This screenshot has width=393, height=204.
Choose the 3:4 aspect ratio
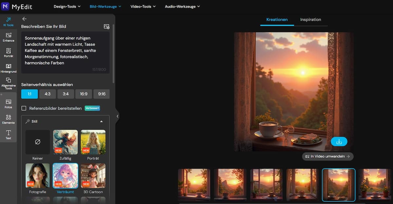(x=65, y=94)
